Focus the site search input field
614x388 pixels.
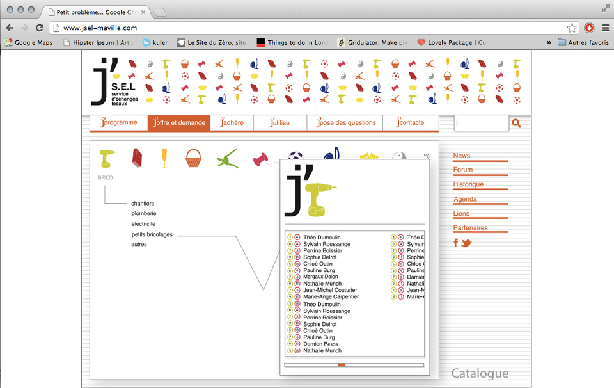pyautogui.click(x=481, y=123)
